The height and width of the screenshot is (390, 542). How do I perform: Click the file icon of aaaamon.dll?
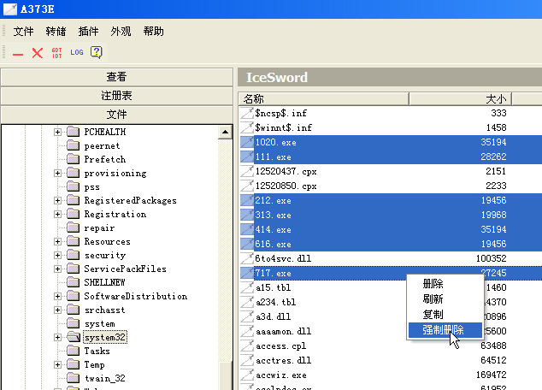pos(247,331)
